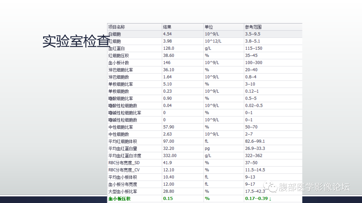Select the 嗜碱性粒细胞数 row name

123,120
